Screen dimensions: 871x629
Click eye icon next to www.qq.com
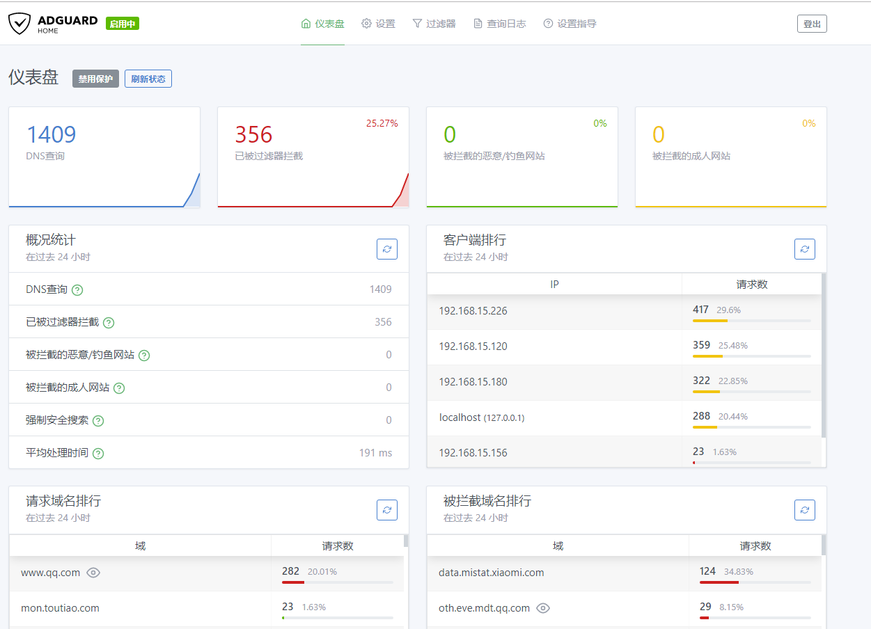point(93,573)
